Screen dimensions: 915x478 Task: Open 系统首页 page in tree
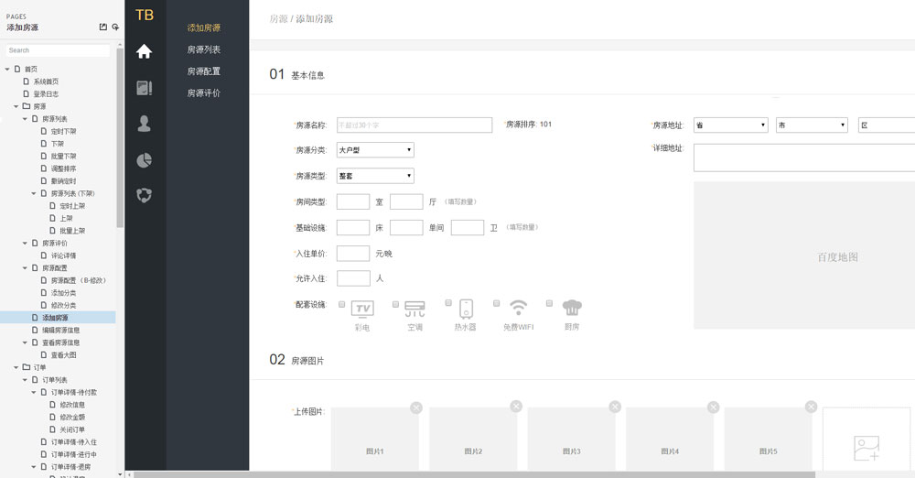[46, 81]
